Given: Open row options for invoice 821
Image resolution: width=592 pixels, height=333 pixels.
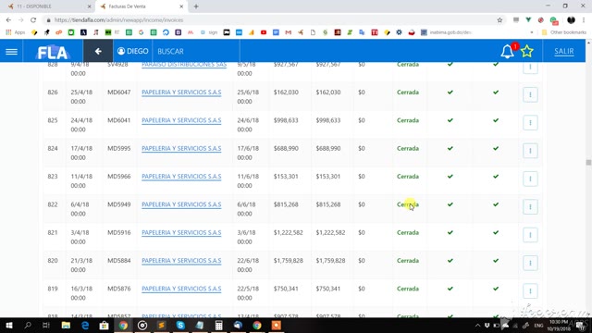Looking at the screenshot, I should click(x=530, y=235).
